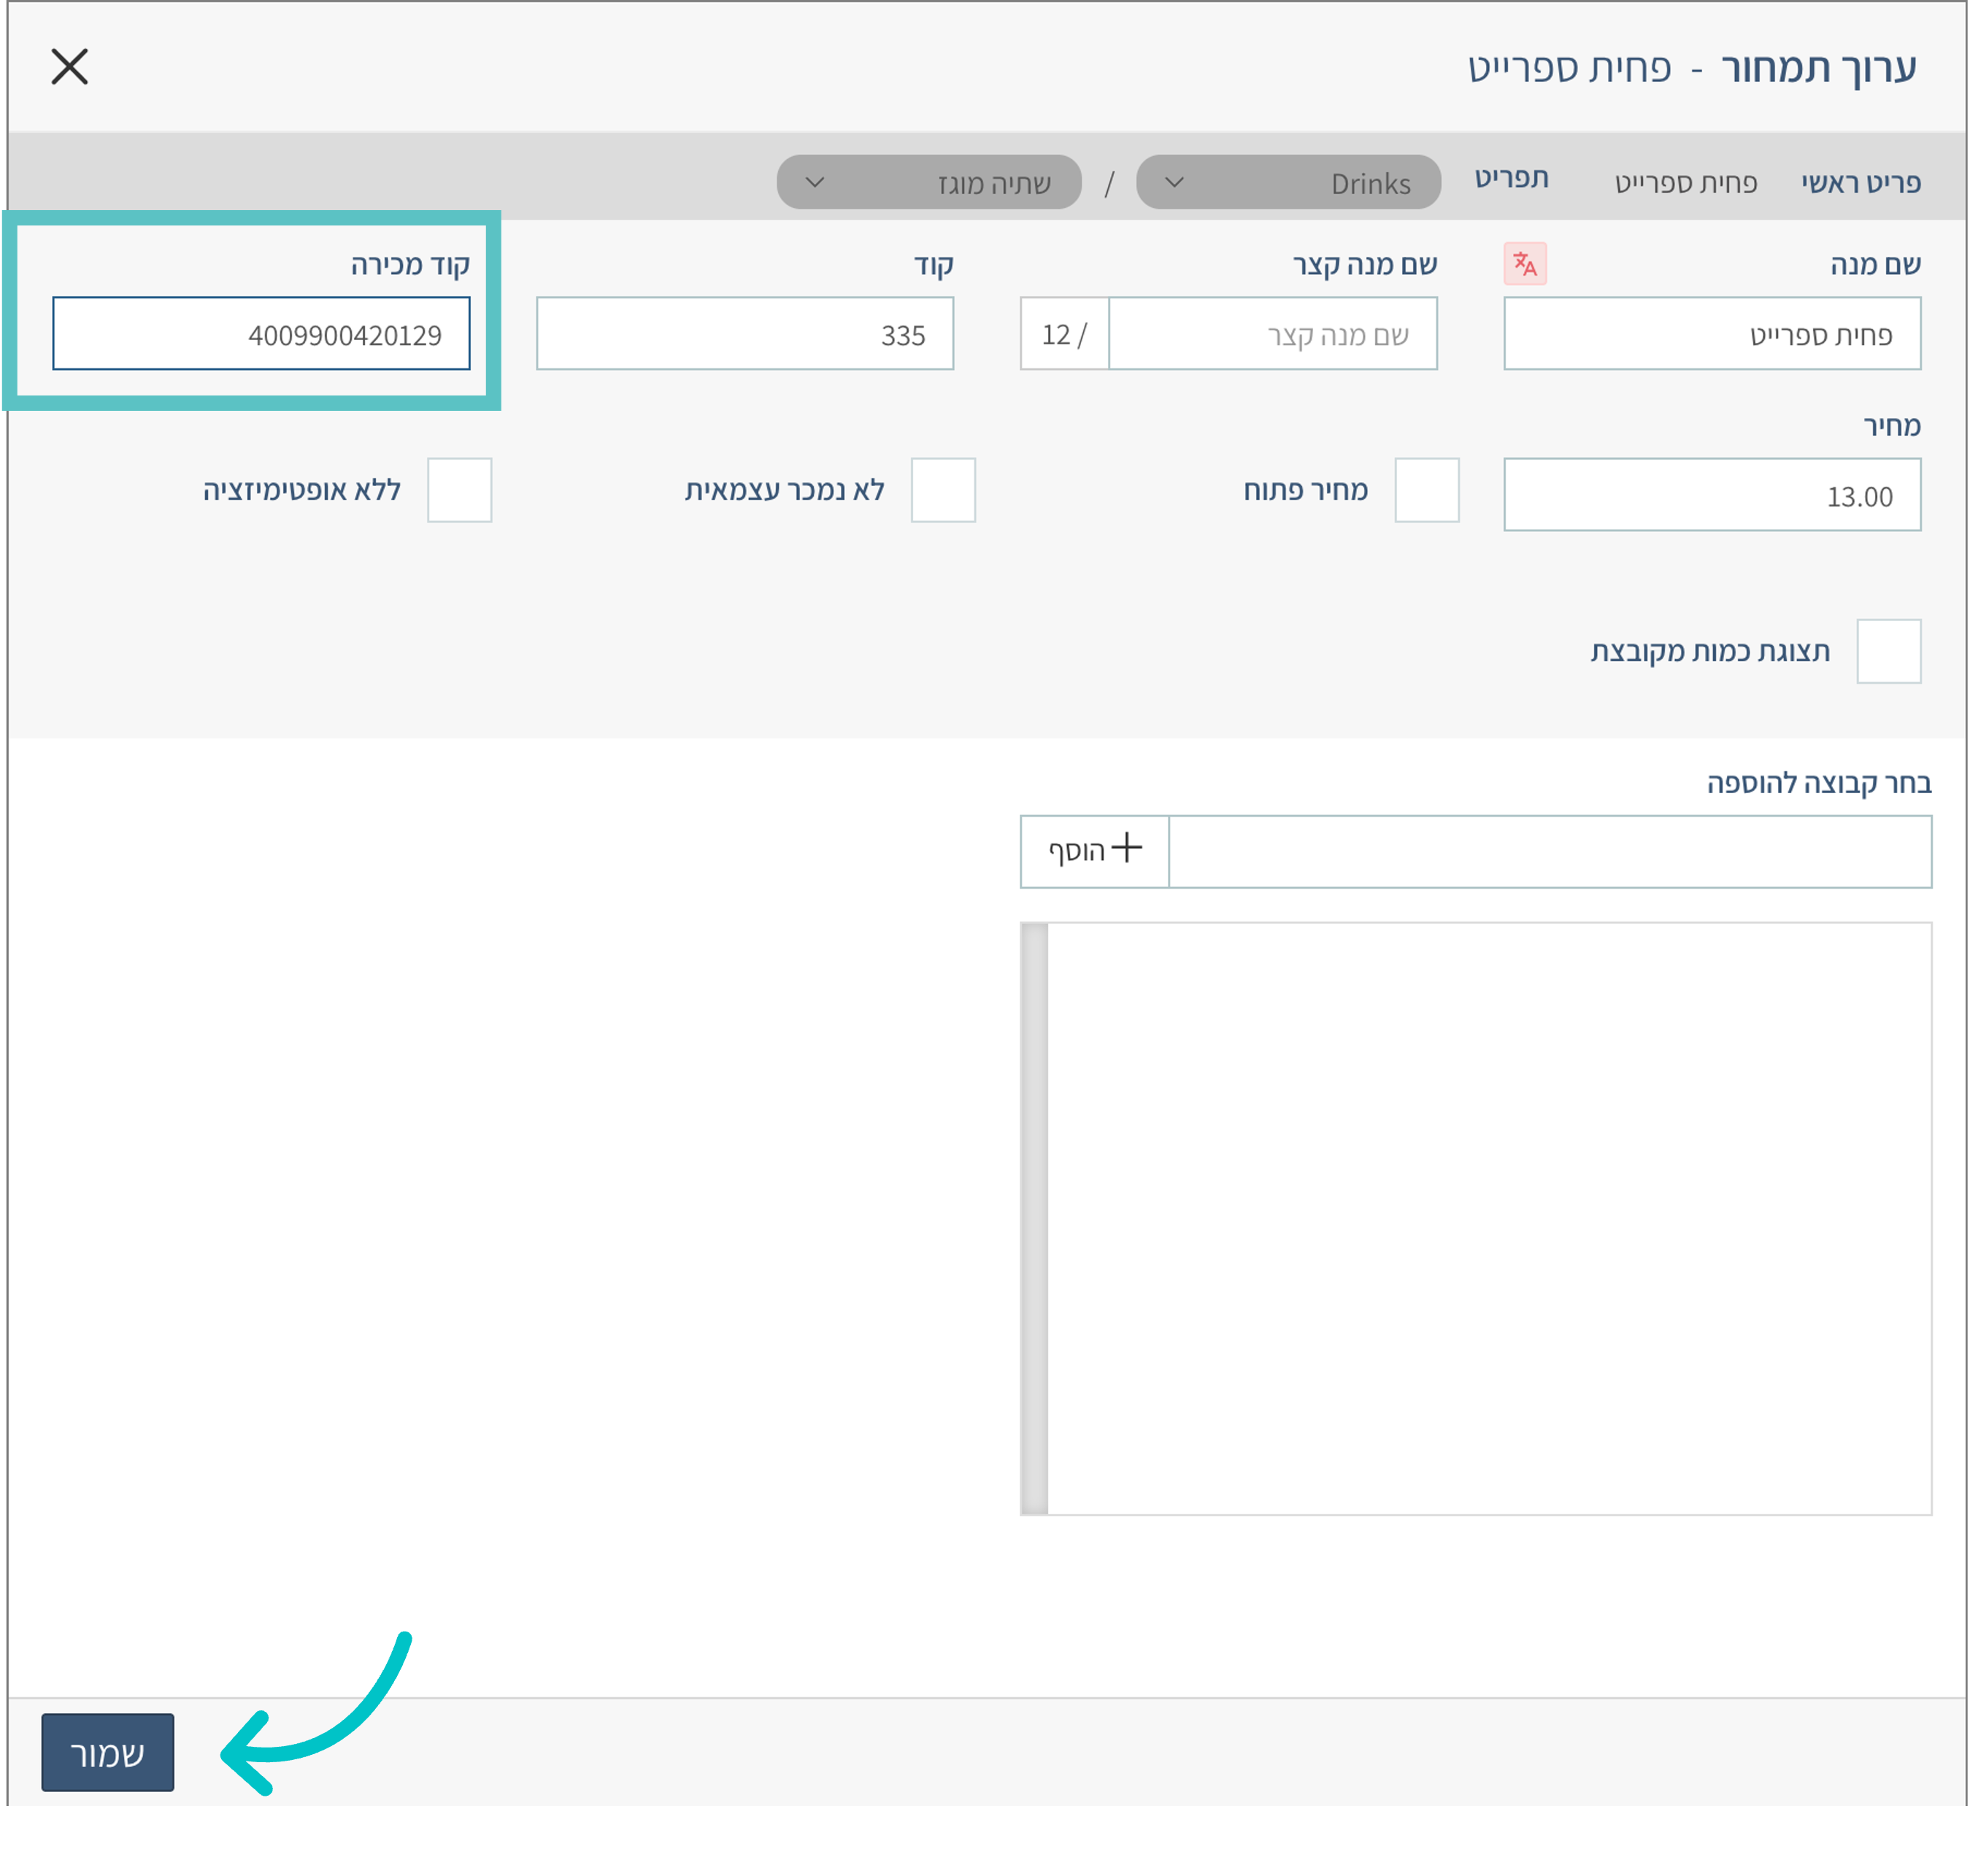Click the קוד מכירה field with barcode number

pos(261,334)
